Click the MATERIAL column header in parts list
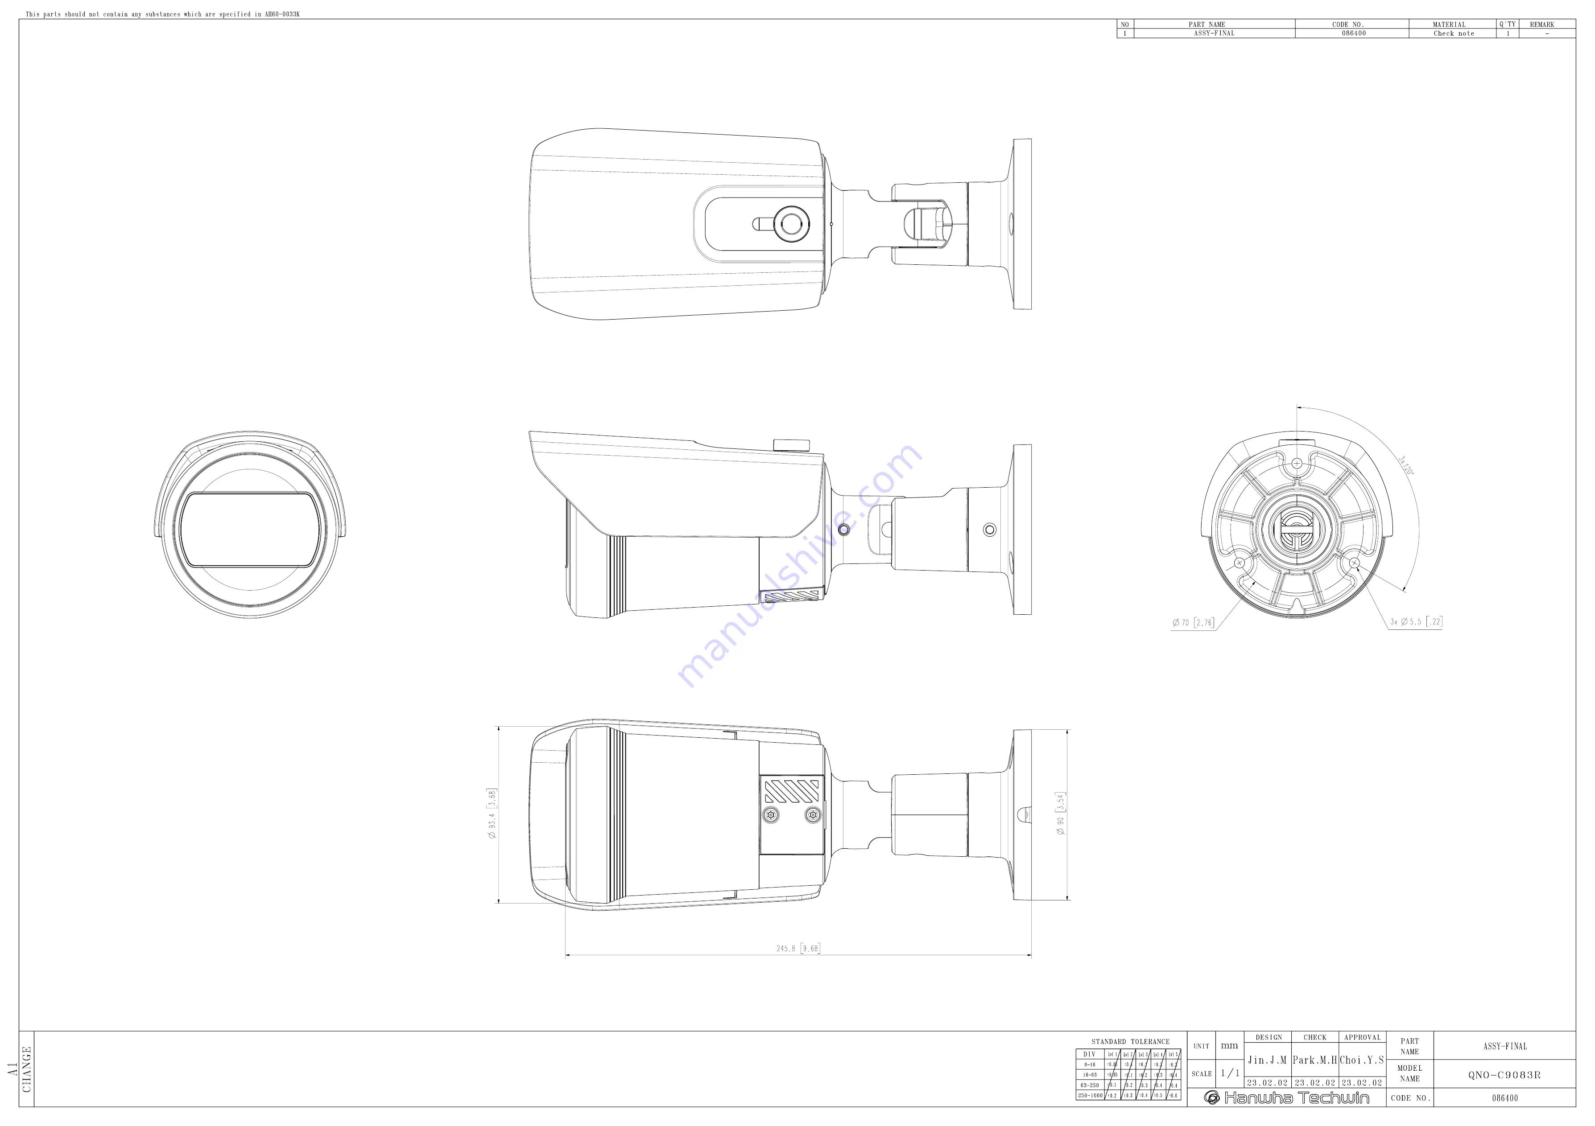Viewport: 1595px width, 1126px height. 1449,25
